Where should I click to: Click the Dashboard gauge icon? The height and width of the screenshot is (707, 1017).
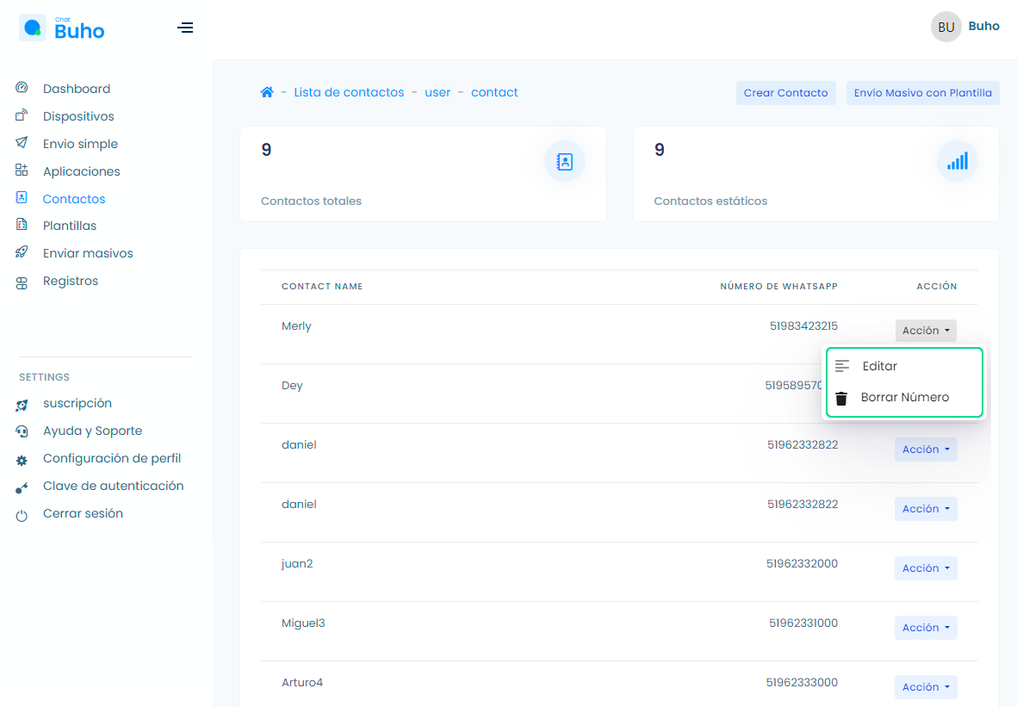(x=22, y=88)
